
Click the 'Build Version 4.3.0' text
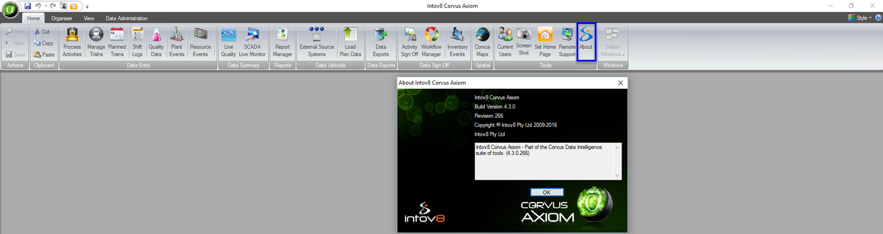click(x=494, y=106)
